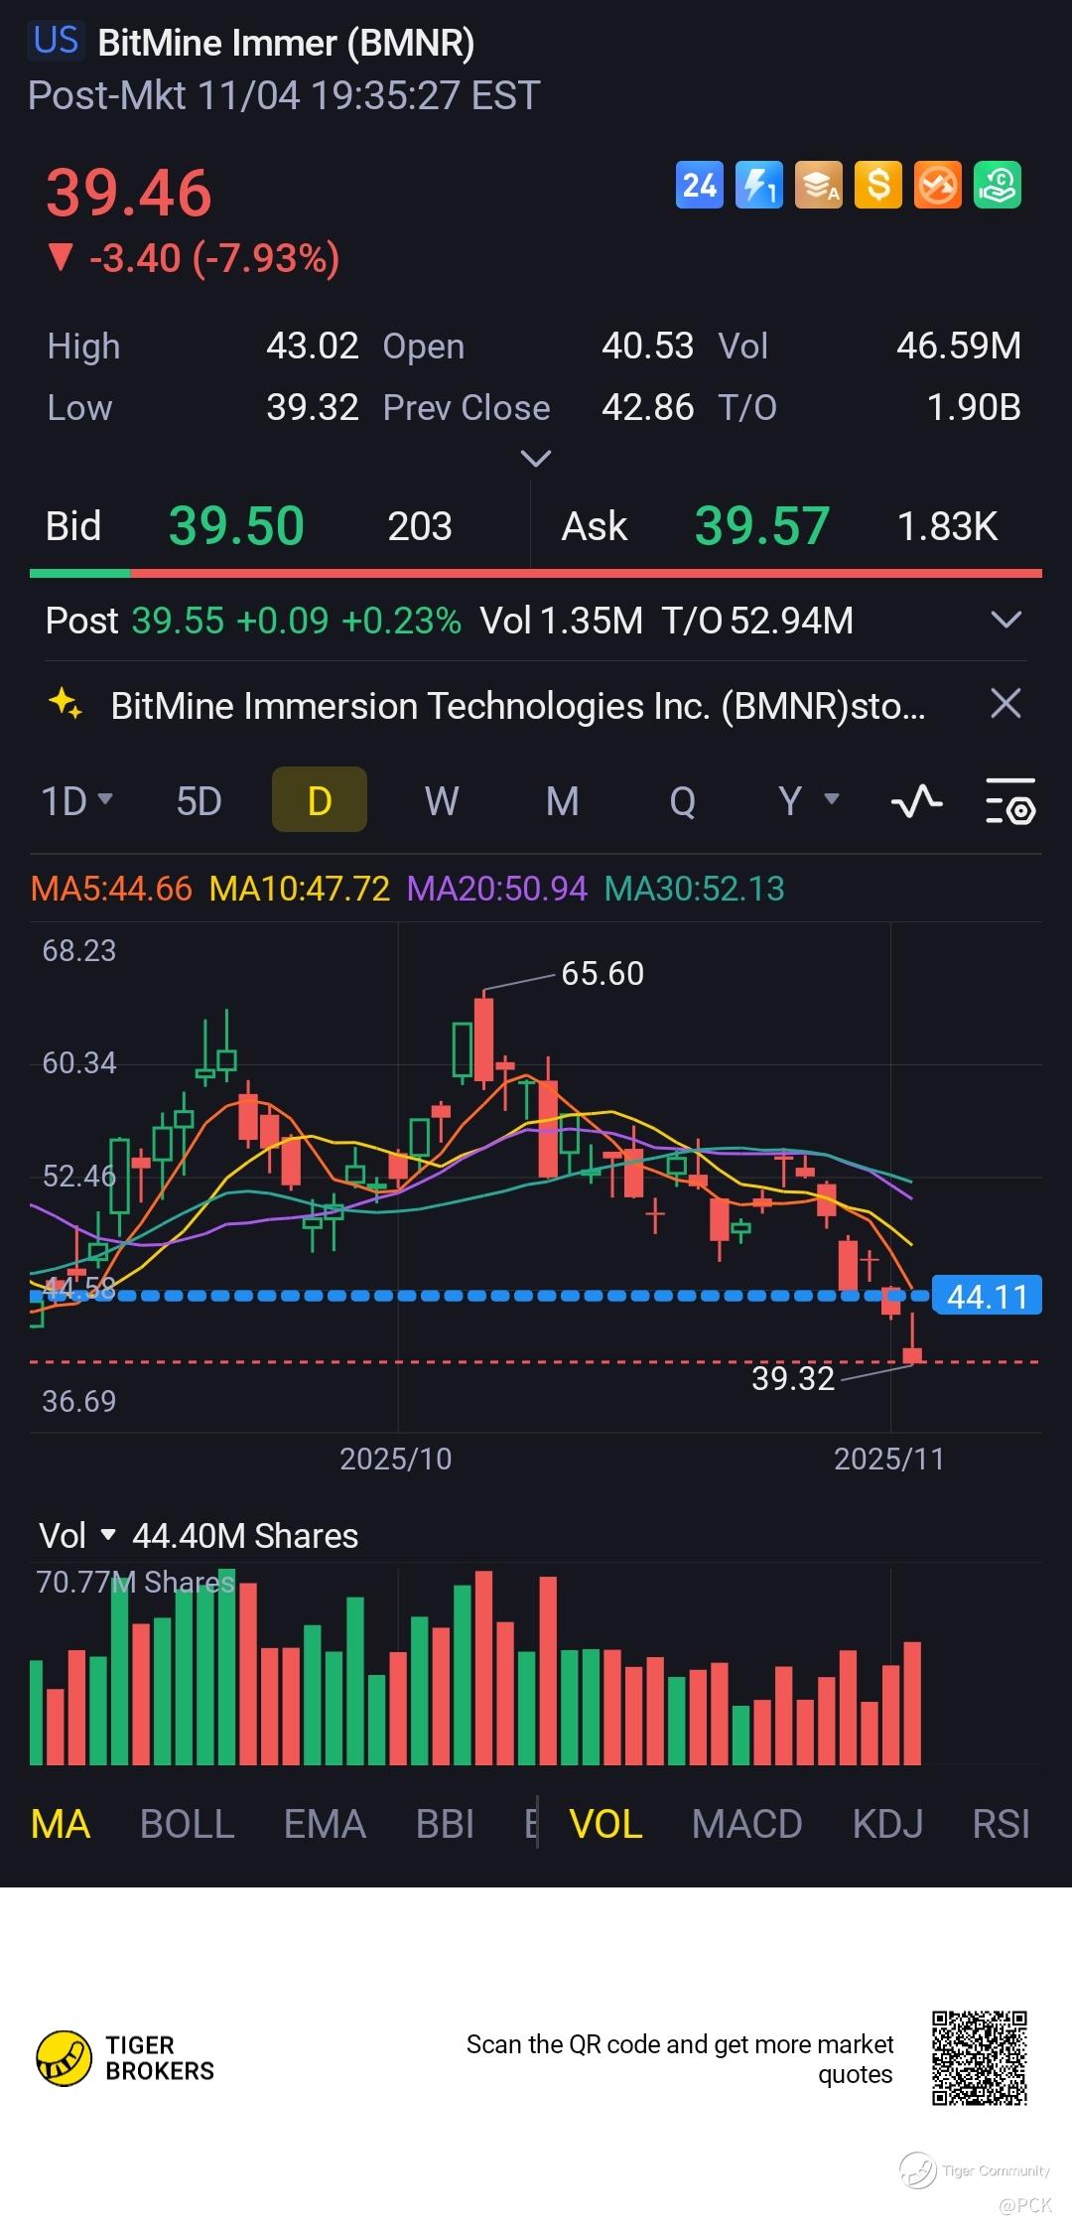Tap the Ask price 39.57

[x=762, y=525]
